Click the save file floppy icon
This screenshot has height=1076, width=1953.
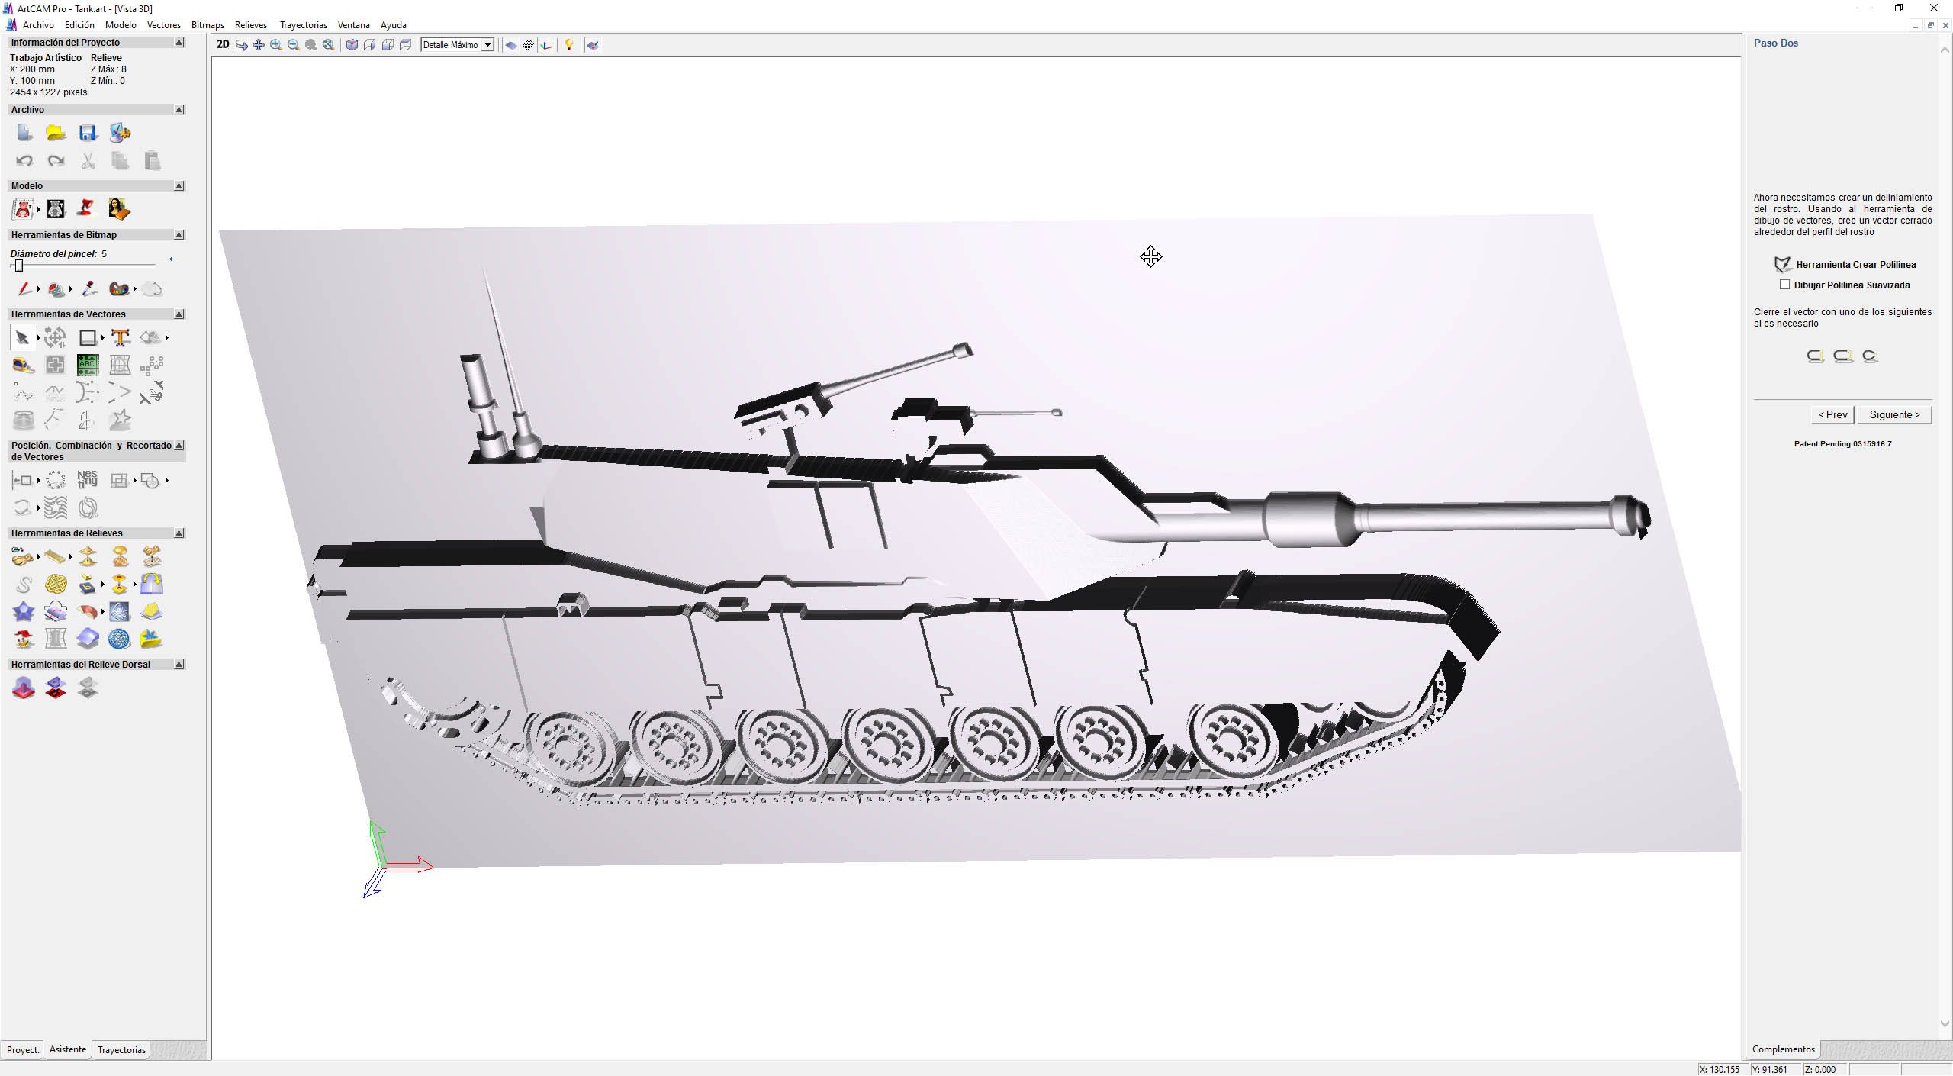pos(88,134)
